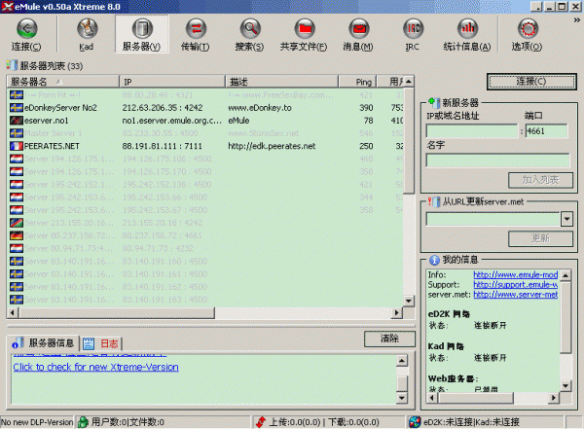Screen dimensions: 584x429
Task: Sort by the Ping column header
Action: [358, 82]
